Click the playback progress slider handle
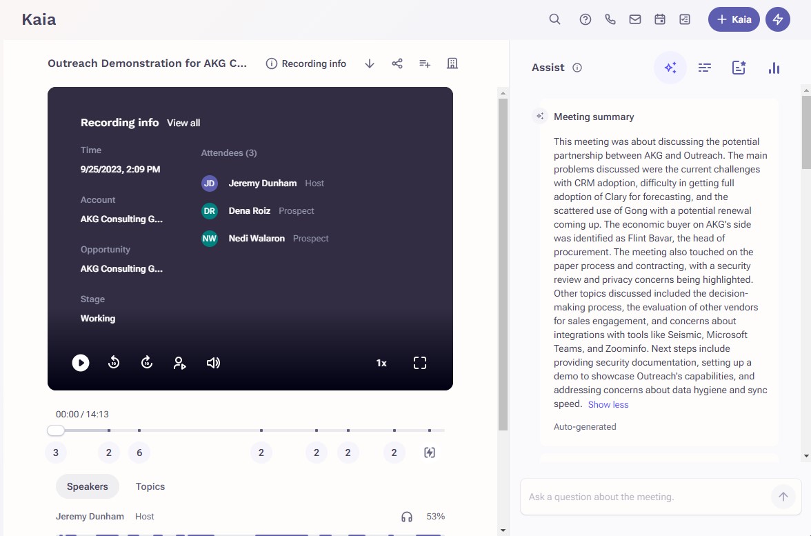This screenshot has height=536, width=811. 56,430
